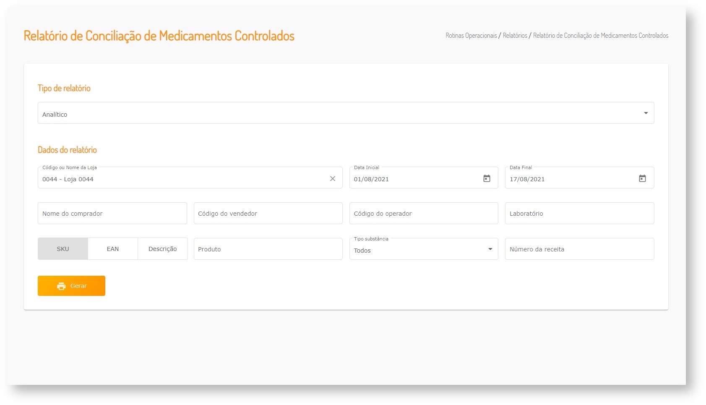This screenshot has width=706, height=405.
Task: Select the SKU search mode
Action: coord(63,249)
